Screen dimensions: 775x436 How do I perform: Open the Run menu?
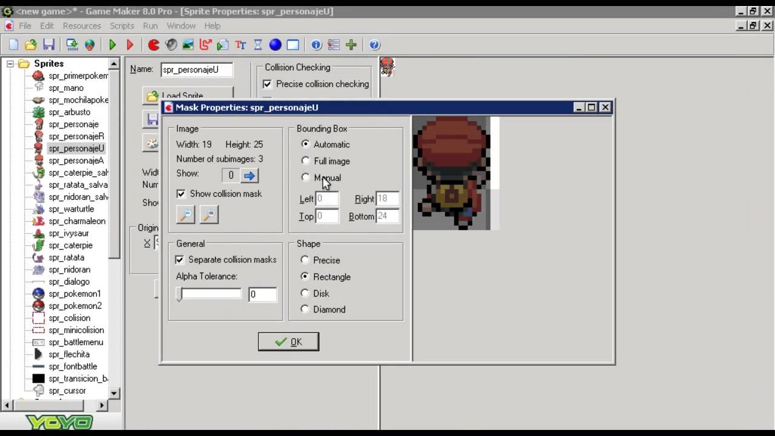150,26
